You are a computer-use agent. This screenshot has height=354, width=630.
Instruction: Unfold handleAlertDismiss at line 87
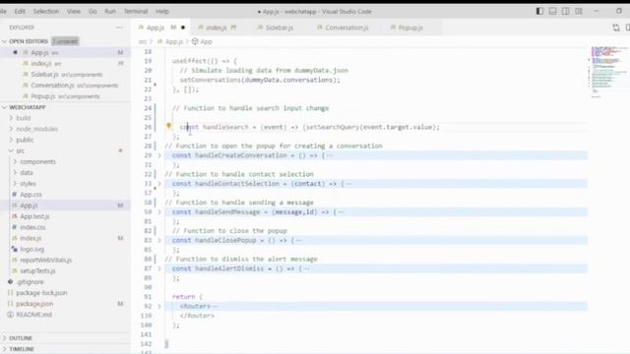point(159,268)
